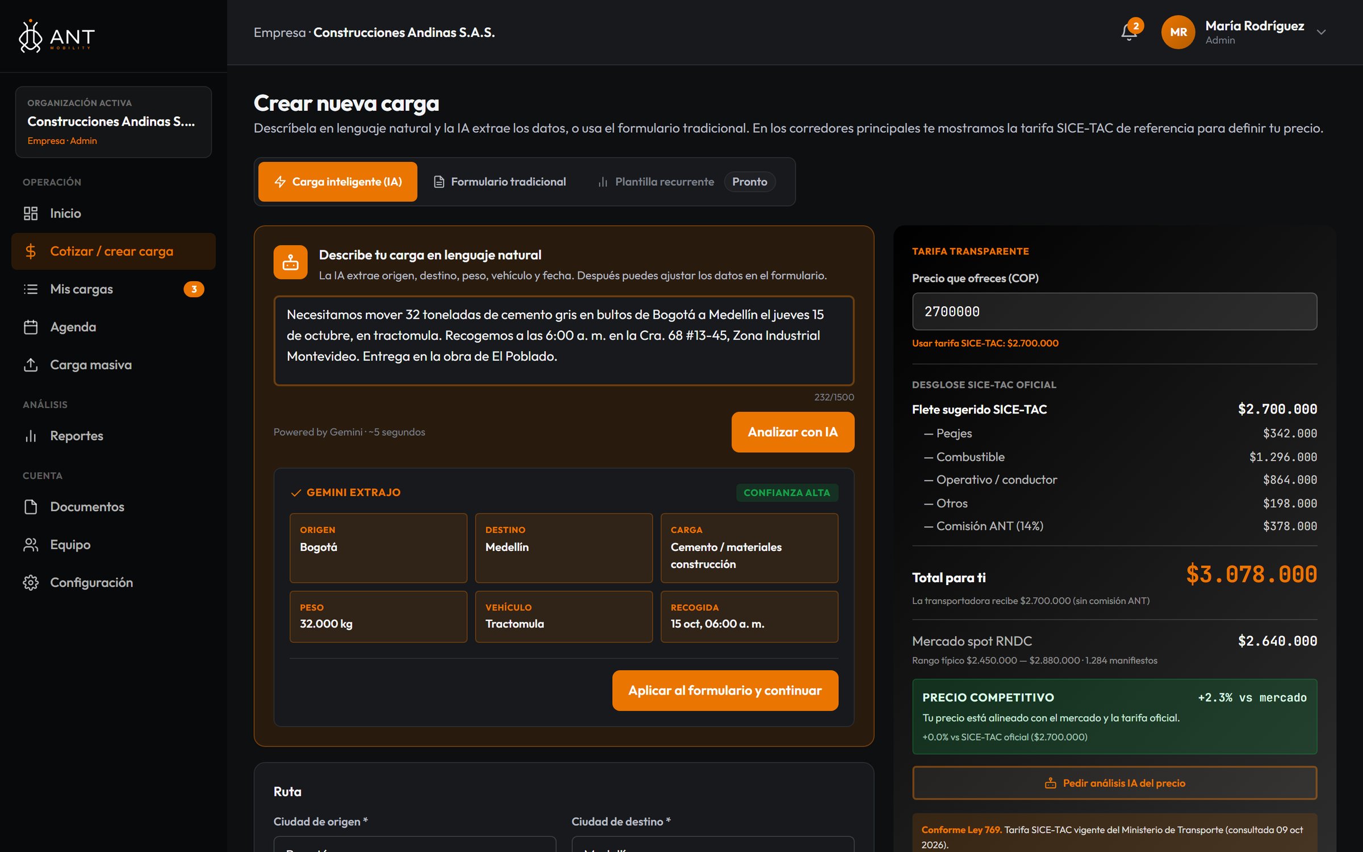Image resolution: width=1363 pixels, height=852 pixels.
Task: Click inside the natural language description textarea
Action: [563, 341]
